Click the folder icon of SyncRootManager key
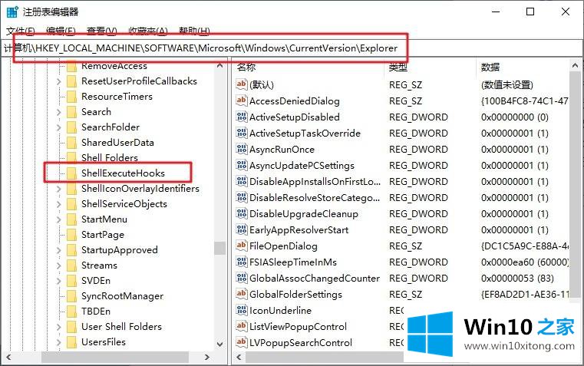 pyautogui.click(x=71, y=296)
